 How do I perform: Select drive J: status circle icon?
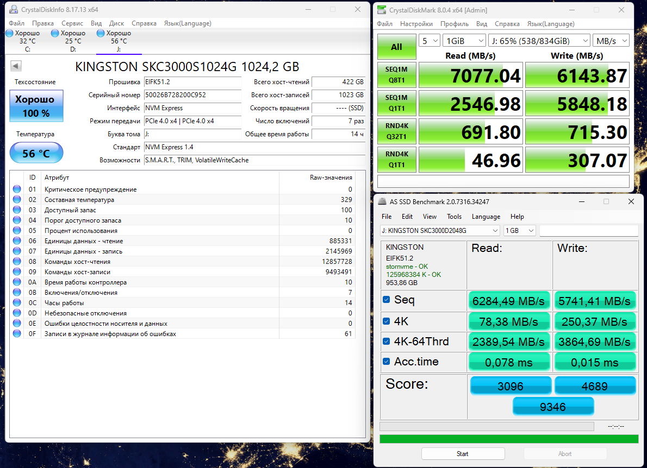click(100, 33)
